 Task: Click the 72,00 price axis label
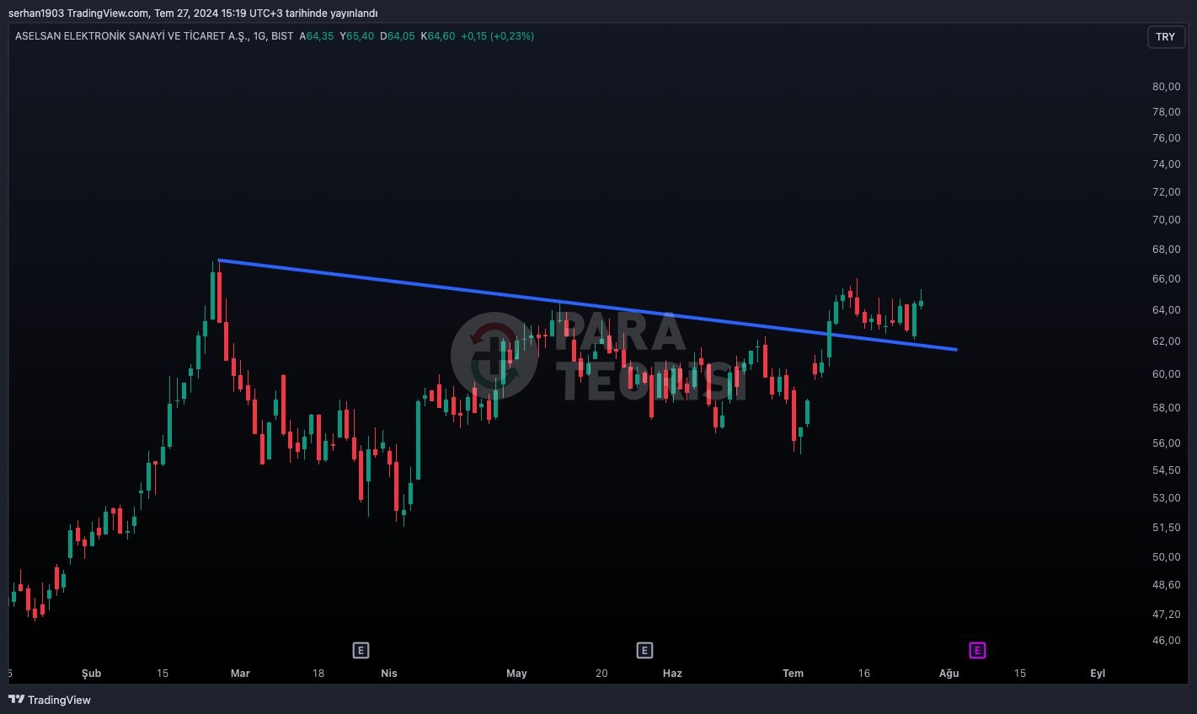[1166, 192]
